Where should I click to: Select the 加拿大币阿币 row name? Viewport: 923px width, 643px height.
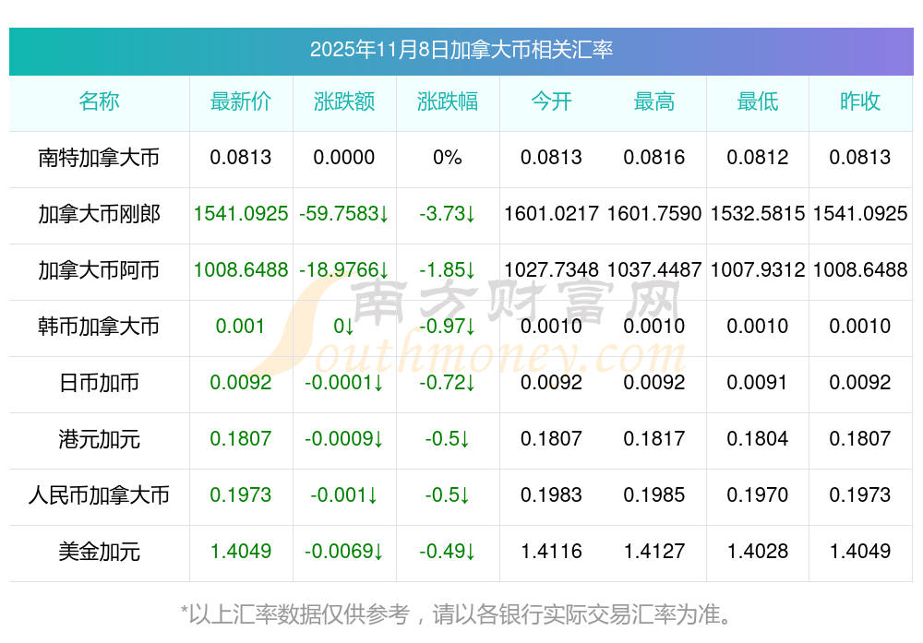(x=99, y=270)
